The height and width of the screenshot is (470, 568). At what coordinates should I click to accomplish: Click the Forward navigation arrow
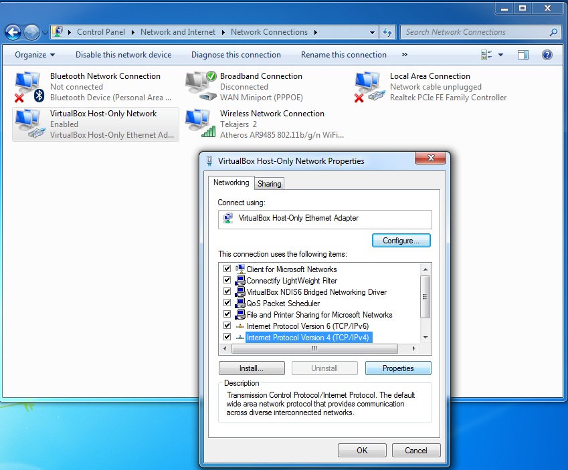point(32,33)
